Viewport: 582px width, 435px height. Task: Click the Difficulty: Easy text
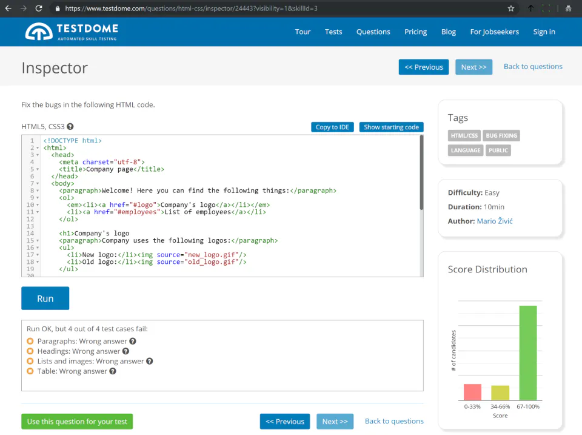click(473, 193)
